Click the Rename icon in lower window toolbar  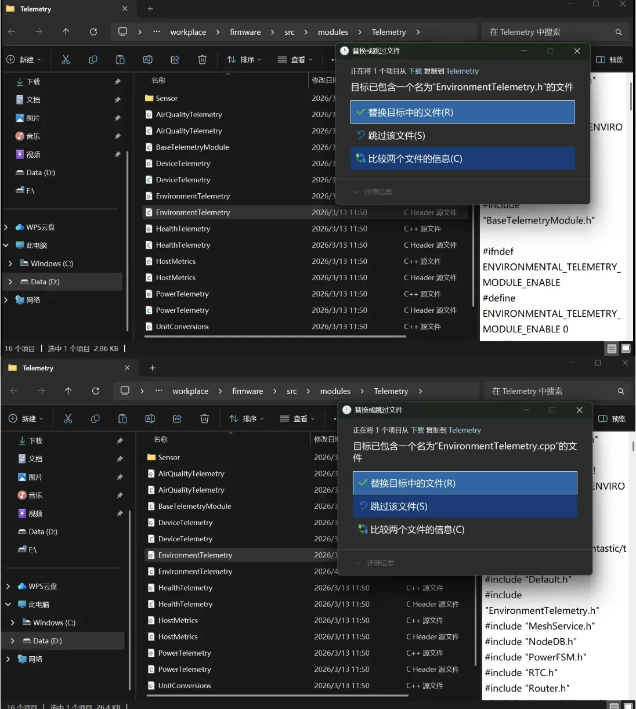(x=150, y=419)
